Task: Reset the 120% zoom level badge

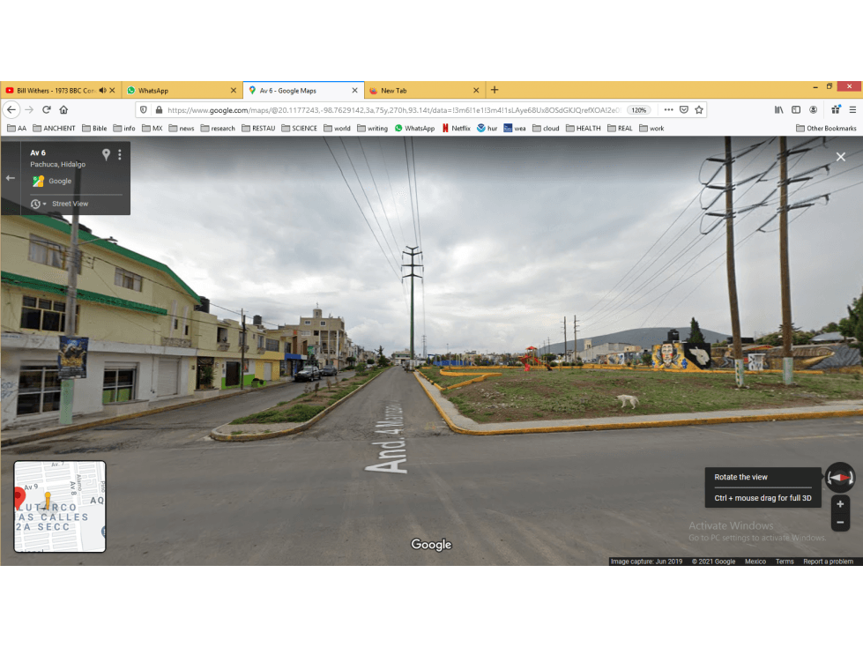Action: (638, 110)
